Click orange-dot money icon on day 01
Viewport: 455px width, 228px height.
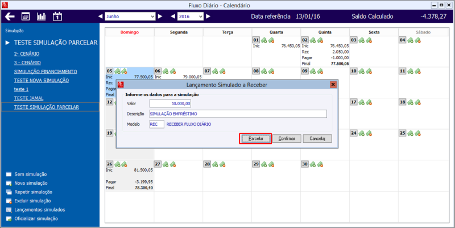coord(271,40)
